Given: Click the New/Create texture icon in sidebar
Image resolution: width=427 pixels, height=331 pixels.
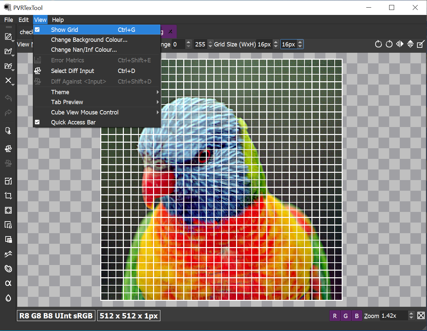Looking at the screenshot, I should pyautogui.click(x=8, y=36).
